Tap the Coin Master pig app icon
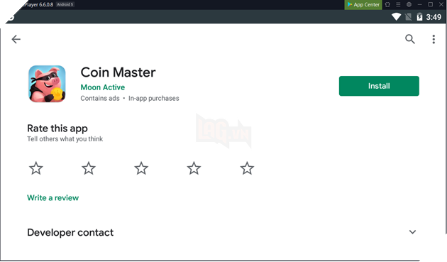447x262 pixels. point(47,84)
